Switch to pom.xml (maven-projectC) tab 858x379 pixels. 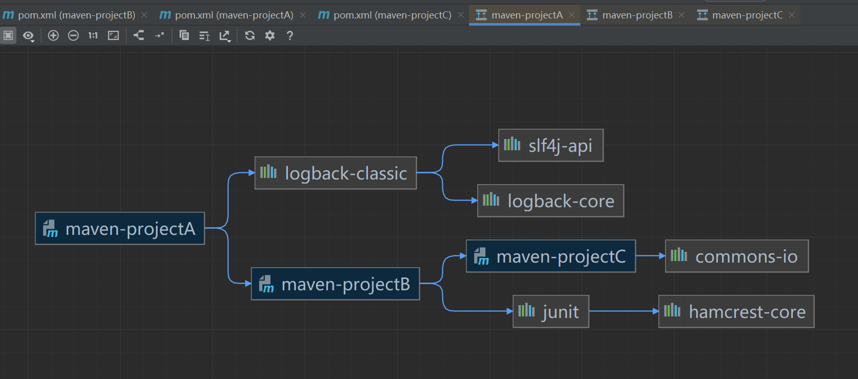pos(393,15)
